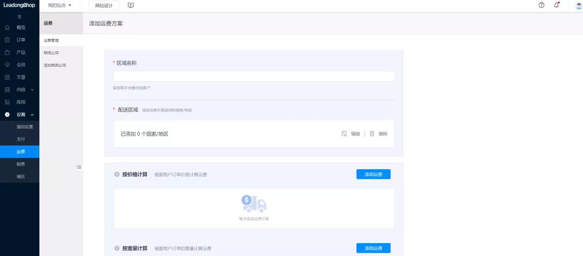The height and width of the screenshot is (256, 583).
Task: Open the 我的站点 dropdown
Action: tap(59, 5)
